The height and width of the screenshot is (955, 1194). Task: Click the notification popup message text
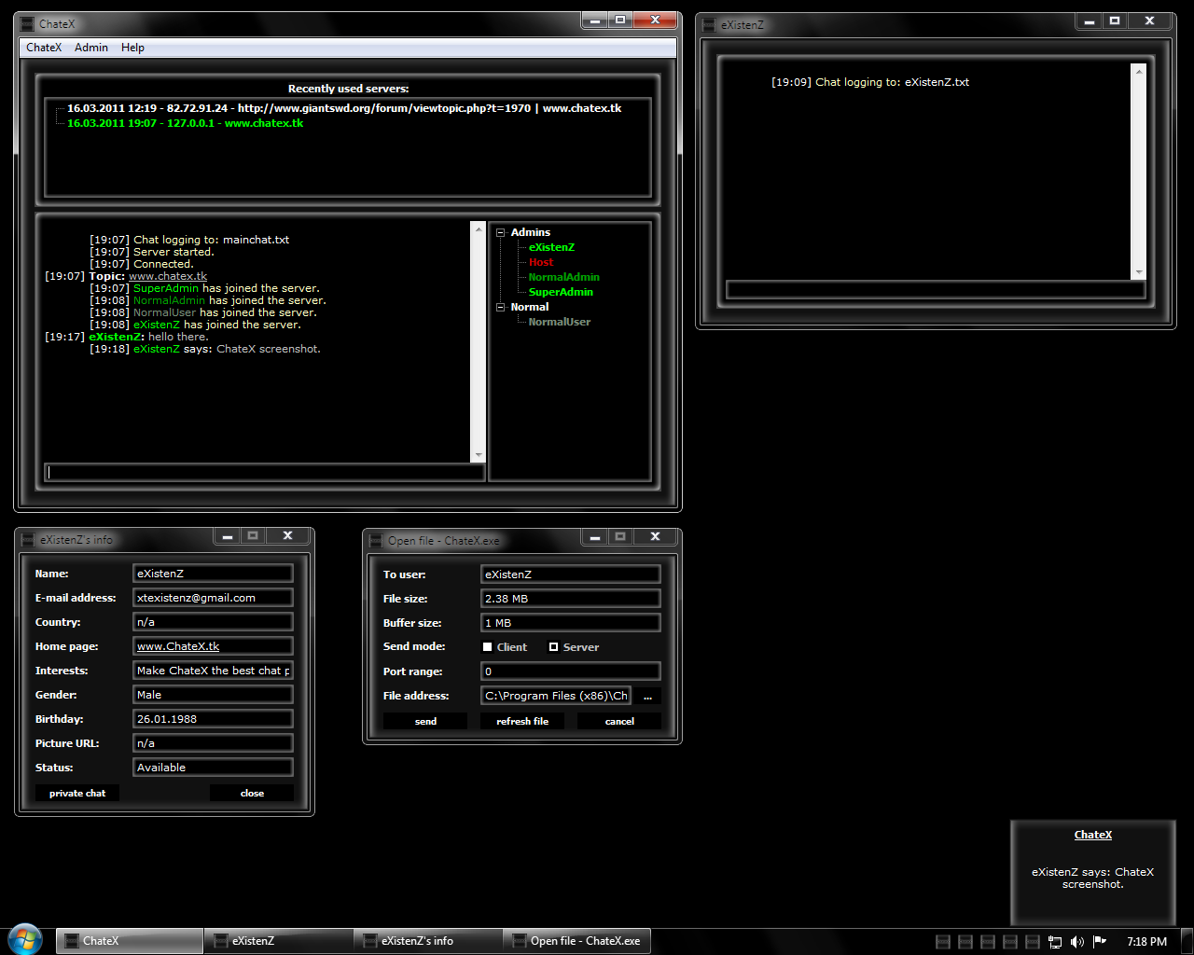(x=1093, y=879)
